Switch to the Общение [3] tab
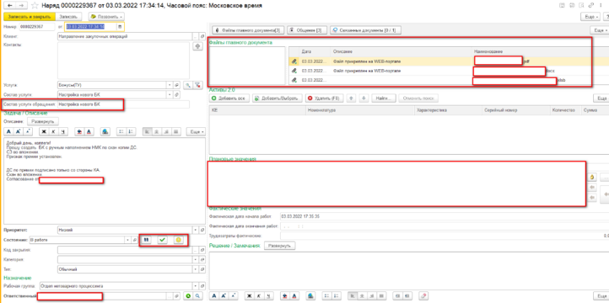 [x=307, y=29]
